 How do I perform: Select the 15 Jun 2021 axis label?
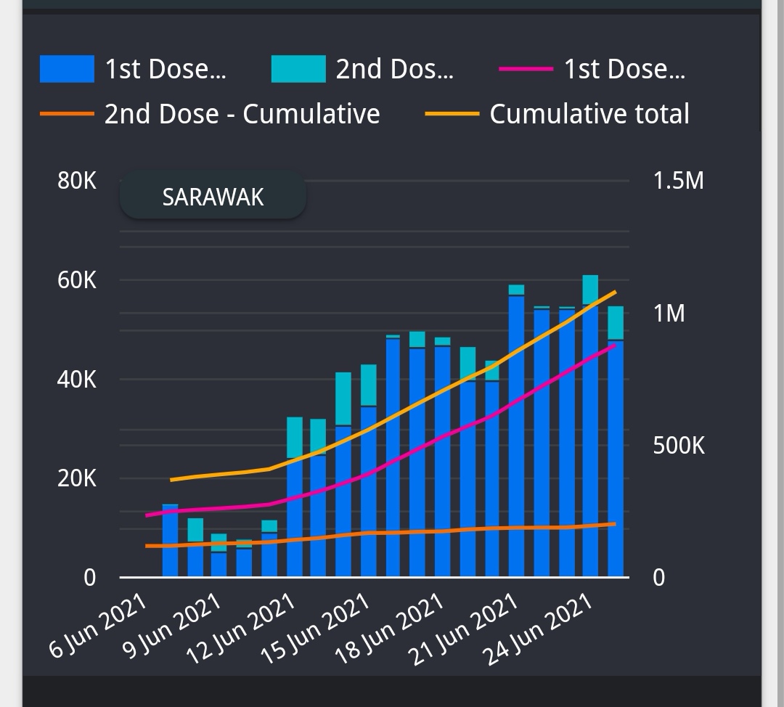(315, 629)
